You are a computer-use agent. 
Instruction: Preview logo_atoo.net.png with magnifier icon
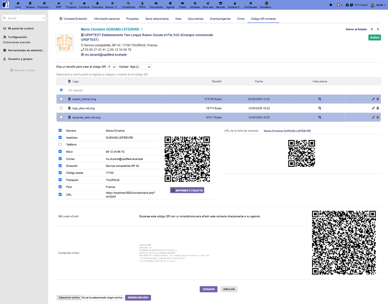tap(320, 108)
